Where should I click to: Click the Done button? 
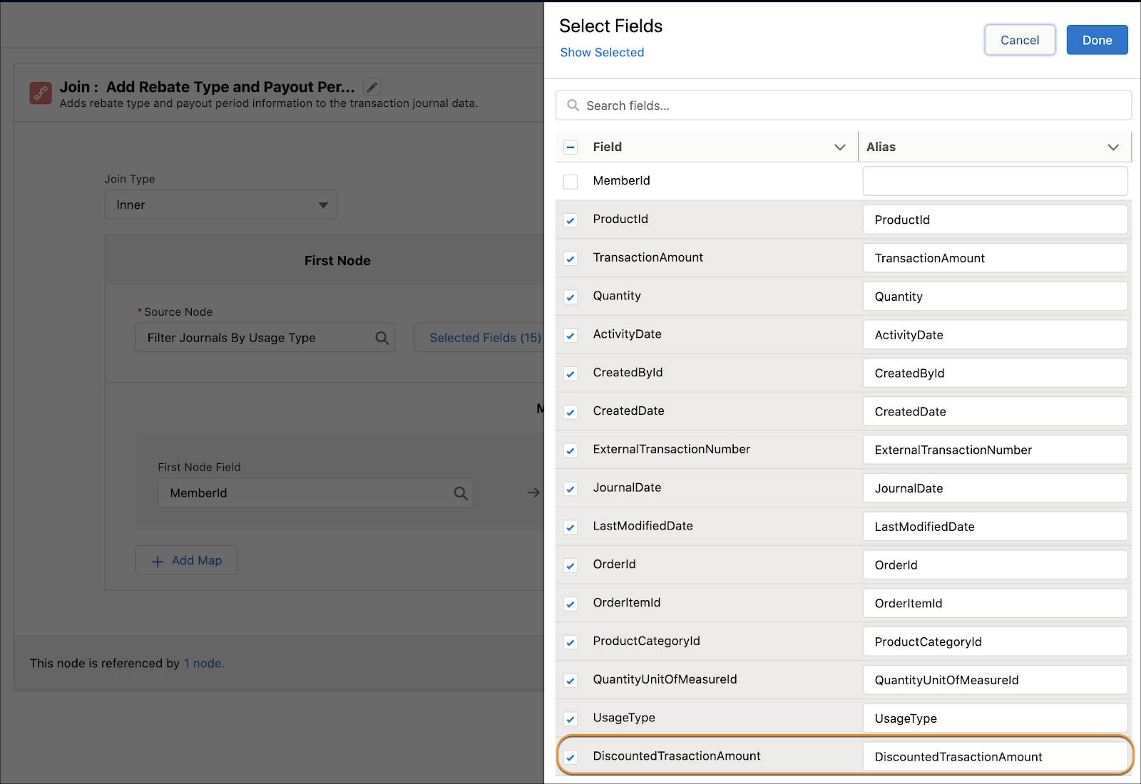tap(1096, 40)
